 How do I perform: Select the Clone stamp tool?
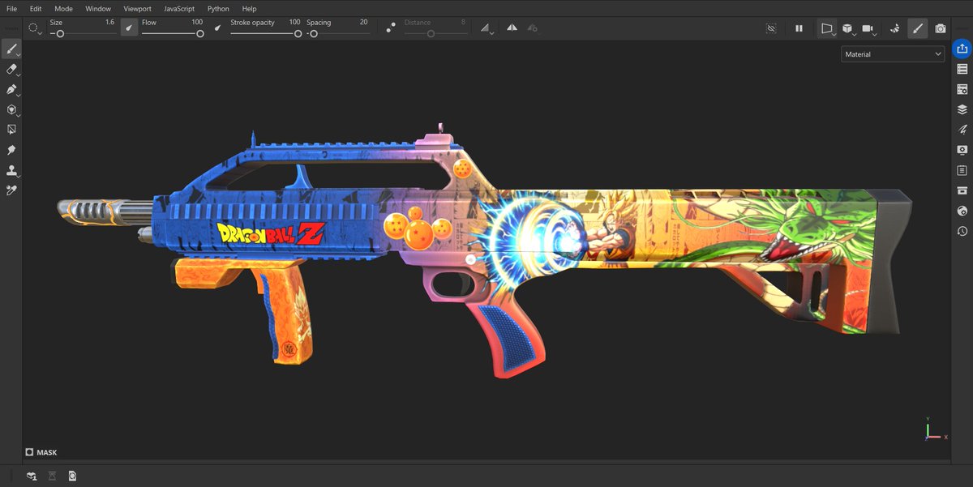pyautogui.click(x=11, y=170)
